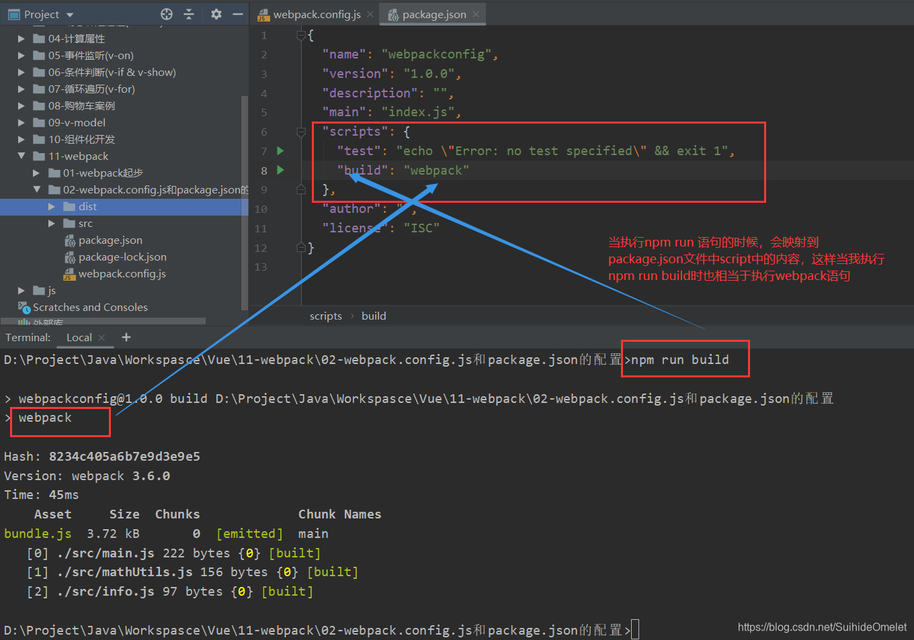
Task: Expand the 05-事件监听(v-on) folder
Action: coord(21,56)
